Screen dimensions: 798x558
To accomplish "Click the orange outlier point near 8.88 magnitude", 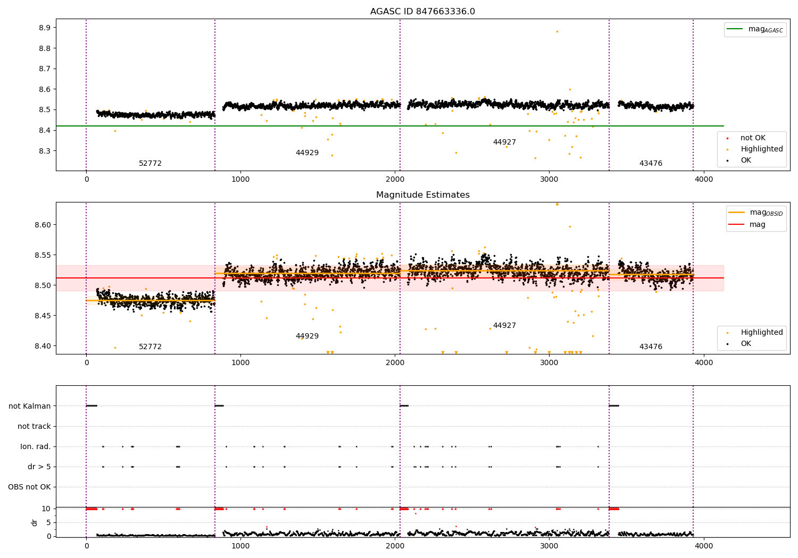I will coord(557,31).
